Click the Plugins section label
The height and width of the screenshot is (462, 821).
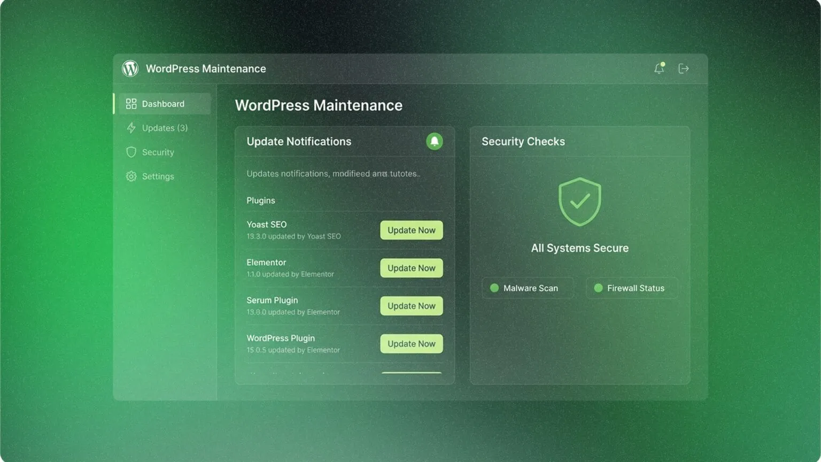click(261, 201)
